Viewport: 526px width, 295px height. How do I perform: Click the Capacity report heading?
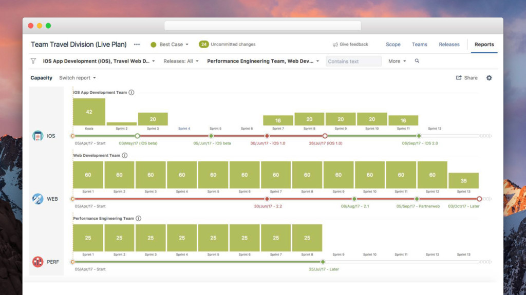pyautogui.click(x=41, y=78)
